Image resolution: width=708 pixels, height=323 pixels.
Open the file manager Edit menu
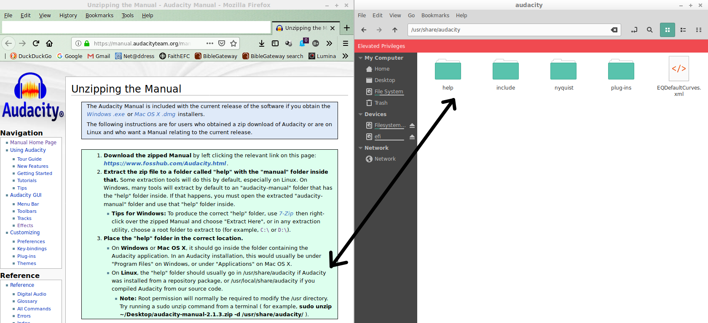378,16
